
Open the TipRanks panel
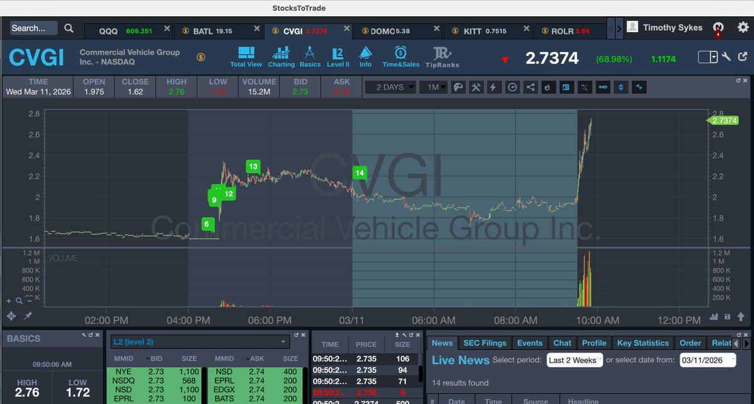click(442, 57)
